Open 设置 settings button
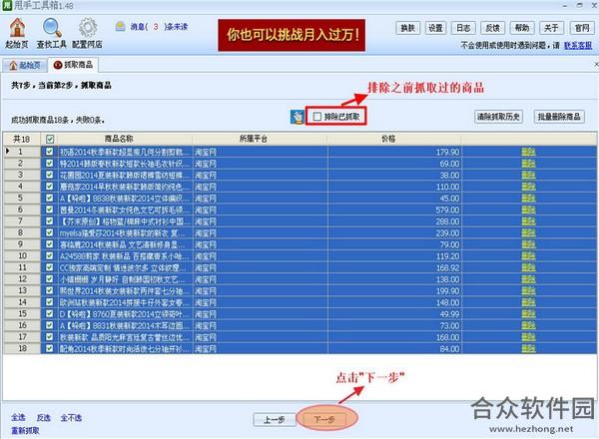This screenshot has height=439, width=599. 435,28
